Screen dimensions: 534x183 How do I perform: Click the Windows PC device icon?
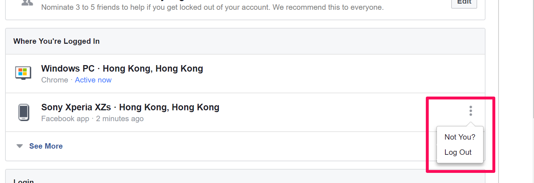23,73
